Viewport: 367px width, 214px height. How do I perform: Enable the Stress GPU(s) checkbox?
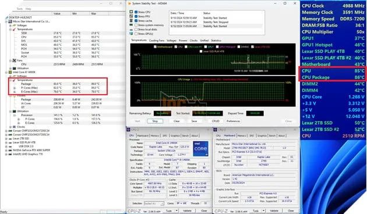(136, 34)
